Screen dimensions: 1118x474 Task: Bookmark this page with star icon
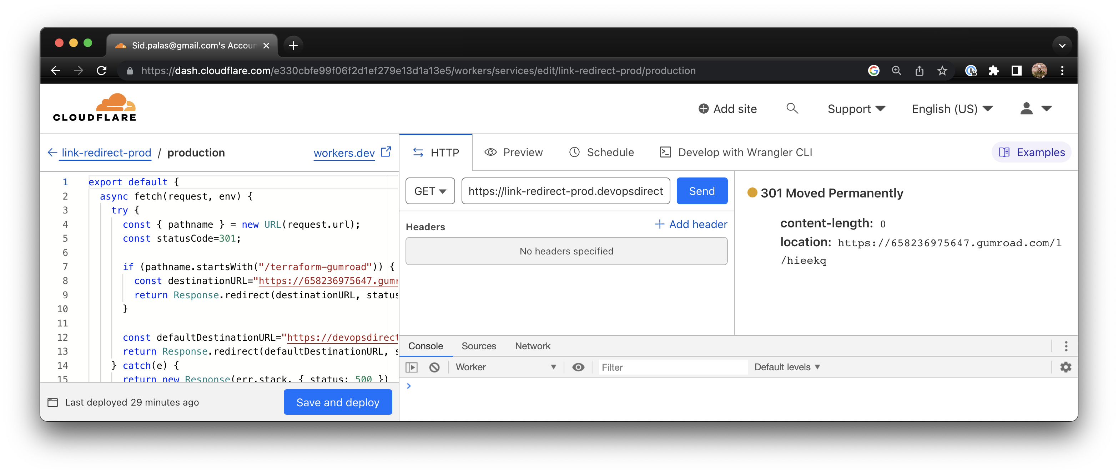coord(942,71)
